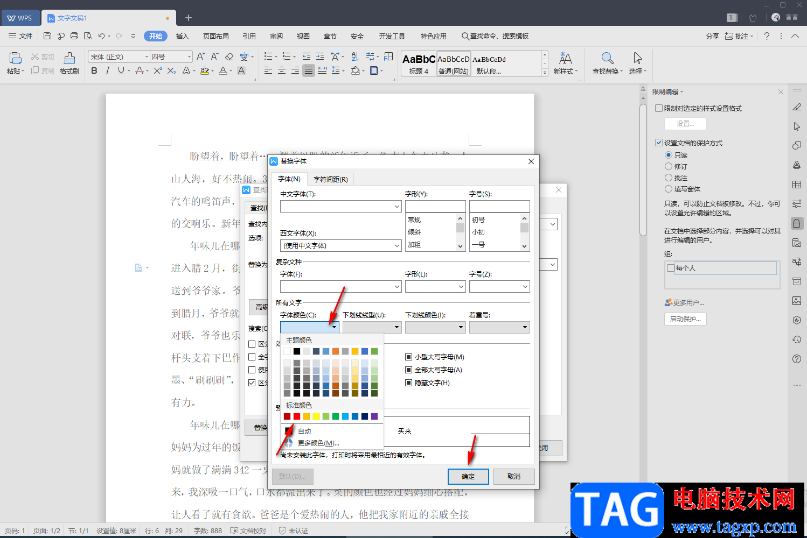Apply superscript formatting
This screenshot has height=538, width=807.
(x=158, y=70)
